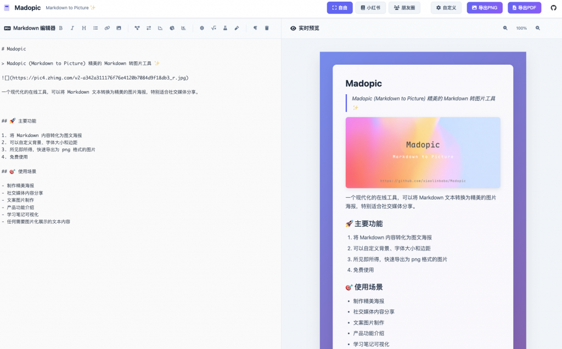This screenshot has height=349, width=562.
Task: Click the eye icon next to 实时预览
Action: (293, 28)
